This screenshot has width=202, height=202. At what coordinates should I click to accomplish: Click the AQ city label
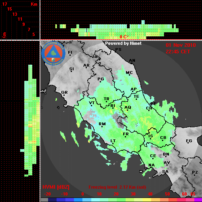pos(128,107)
